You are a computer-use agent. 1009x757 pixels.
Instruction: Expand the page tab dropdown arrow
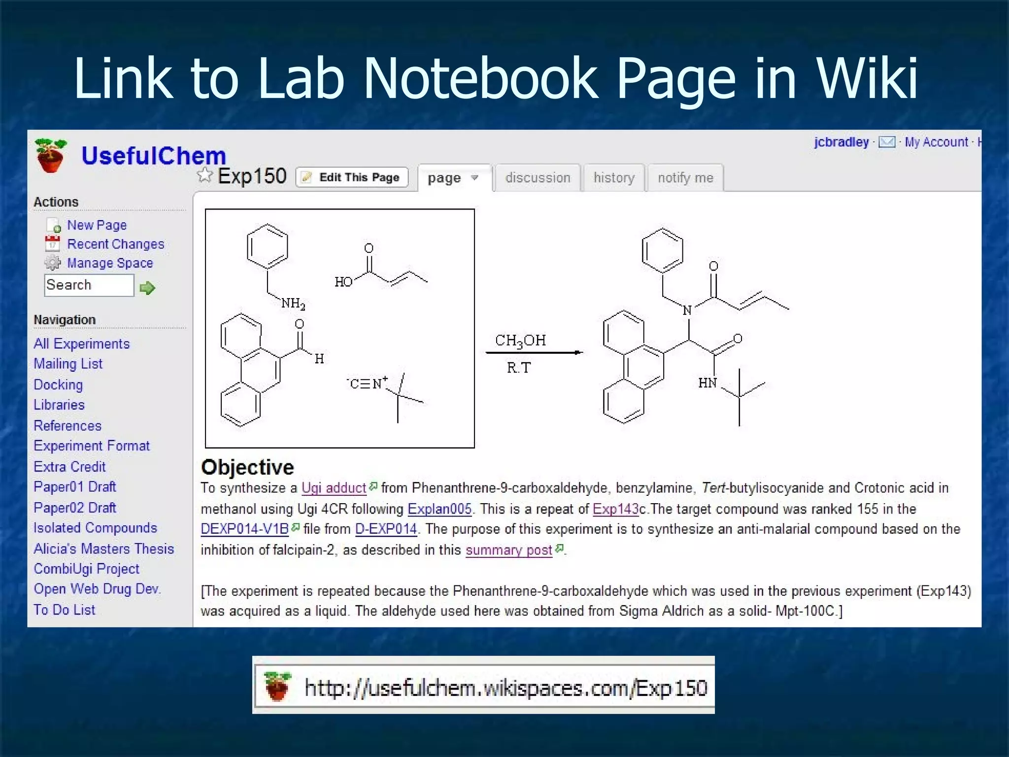click(474, 177)
